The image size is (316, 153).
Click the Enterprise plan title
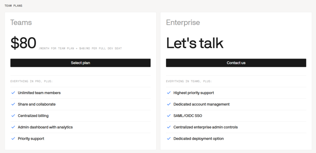tap(183, 22)
